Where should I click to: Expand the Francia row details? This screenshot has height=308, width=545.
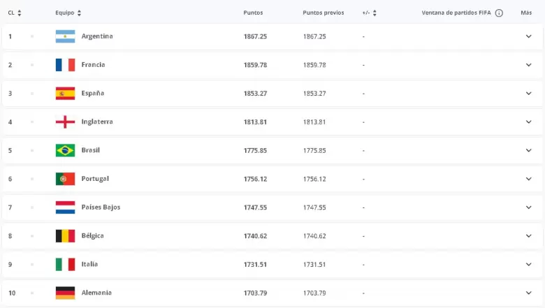[x=529, y=65]
